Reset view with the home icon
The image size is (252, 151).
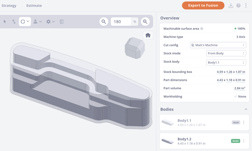(x=148, y=35)
